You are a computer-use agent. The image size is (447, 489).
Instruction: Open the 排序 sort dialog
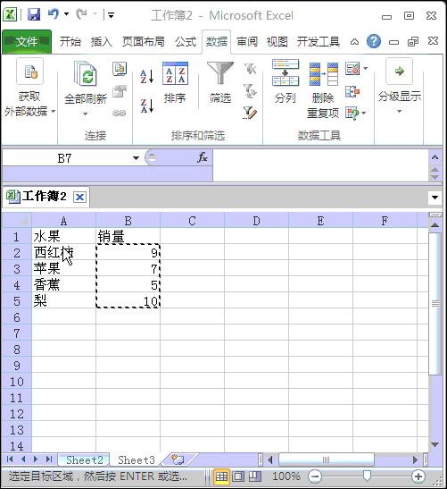click(x=175, y=82)
